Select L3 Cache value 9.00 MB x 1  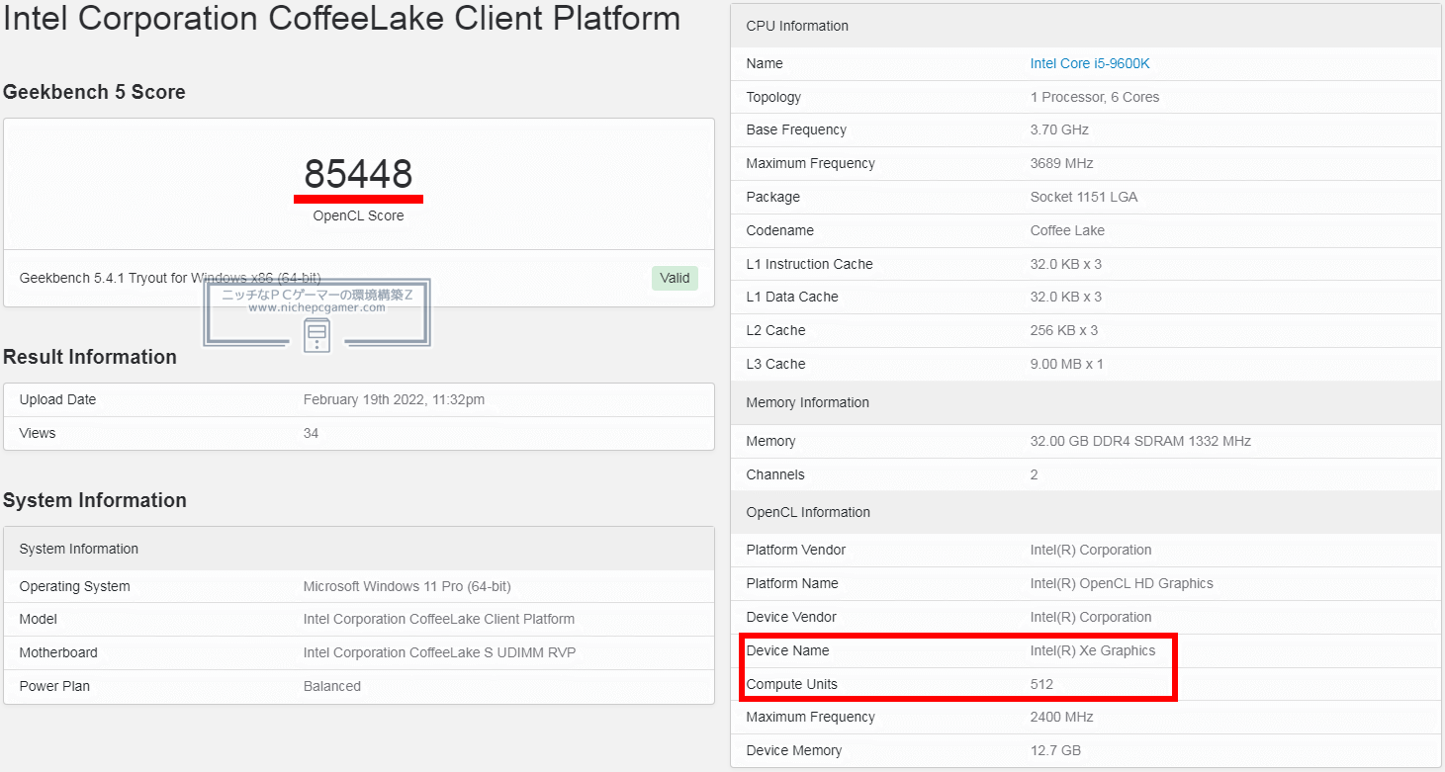(1066, 364)
